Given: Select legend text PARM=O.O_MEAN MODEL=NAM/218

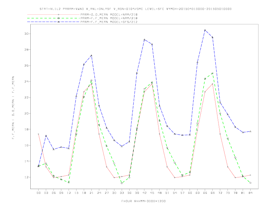Looking at the screenshot, I should click(x=109, y=14).
